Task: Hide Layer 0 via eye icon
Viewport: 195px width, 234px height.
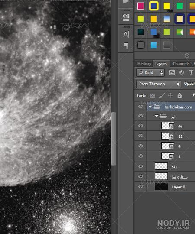Action: [x=140, y=186]
